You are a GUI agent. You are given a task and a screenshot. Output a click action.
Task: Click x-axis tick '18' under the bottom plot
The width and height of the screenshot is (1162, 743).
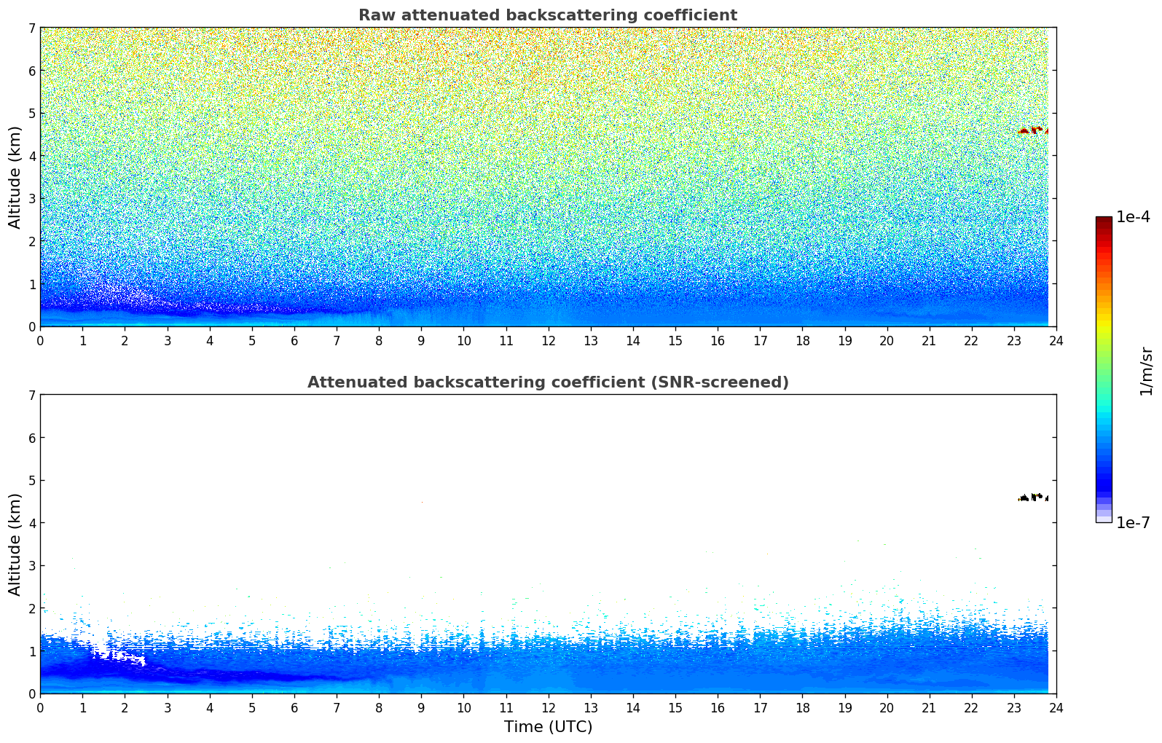click(802, 707)
